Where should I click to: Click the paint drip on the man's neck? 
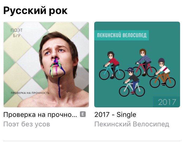click(59, 87)
